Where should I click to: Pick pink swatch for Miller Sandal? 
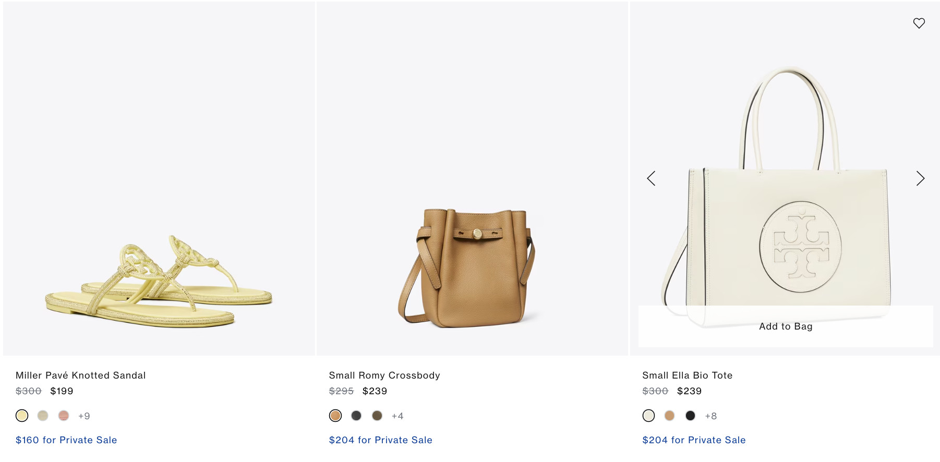click(x=64, y=416)
